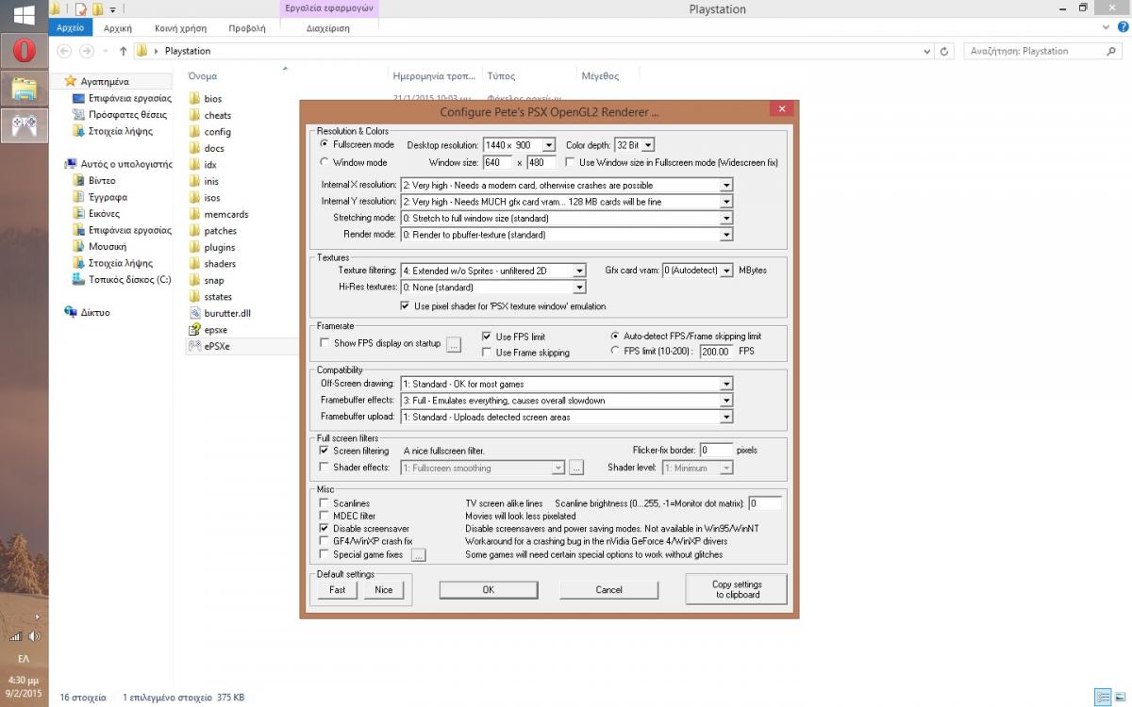Switch to large icons view button
This screenshot has width=1132, height=707.
1123,698
